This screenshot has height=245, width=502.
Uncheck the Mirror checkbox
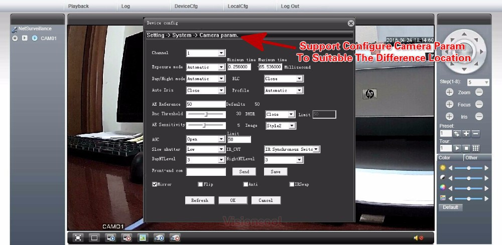155,184
